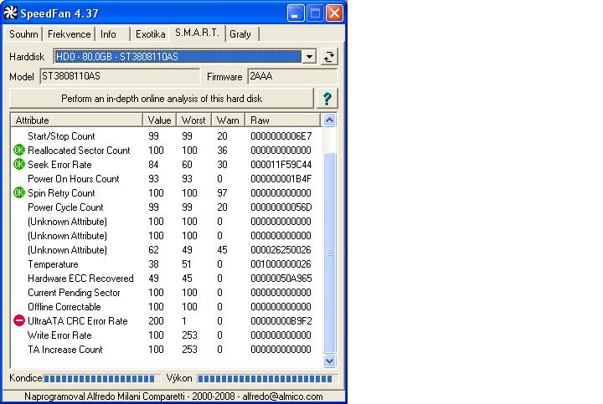
Task: Click the scrollbar down arrow
Action: (330, 361)
